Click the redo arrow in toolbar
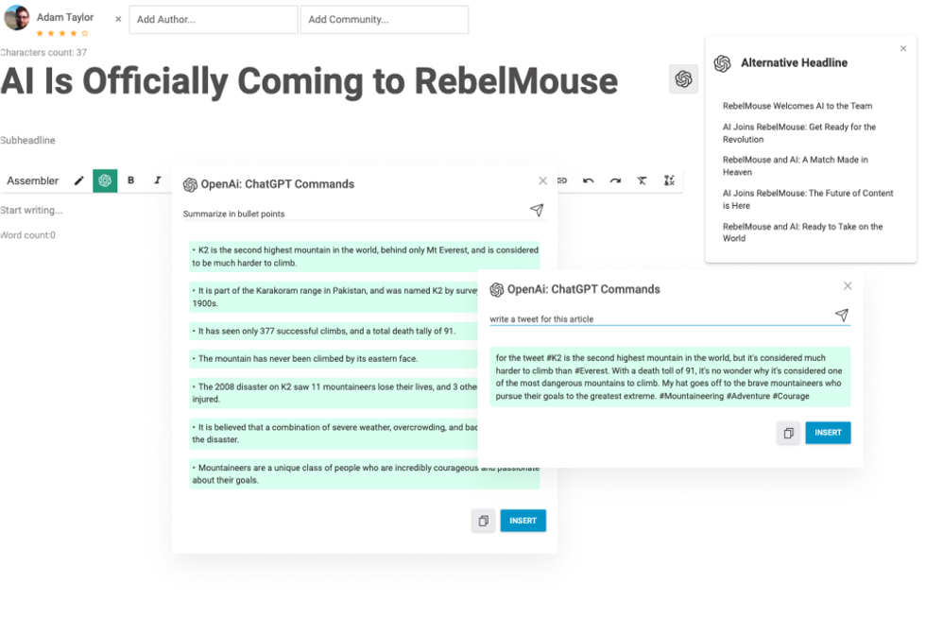 click(x=615, y=180)
